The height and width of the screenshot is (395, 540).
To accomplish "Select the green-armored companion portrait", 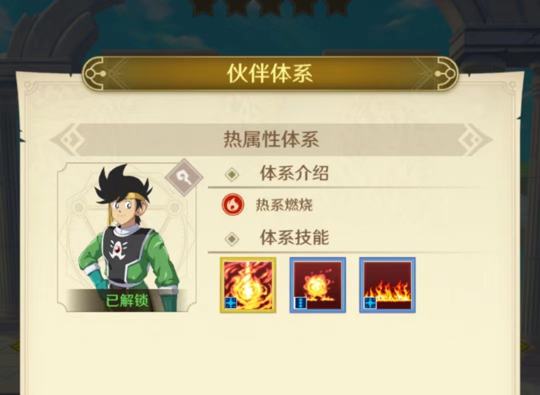I will [x=127, y=237].
